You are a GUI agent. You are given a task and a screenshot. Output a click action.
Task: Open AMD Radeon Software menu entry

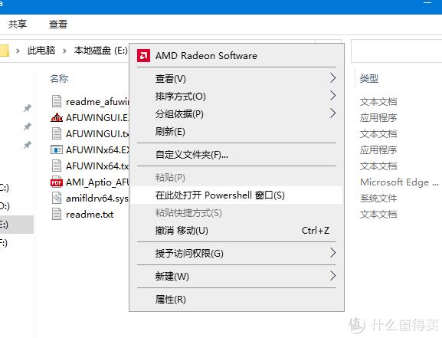[x=237, y=56]
